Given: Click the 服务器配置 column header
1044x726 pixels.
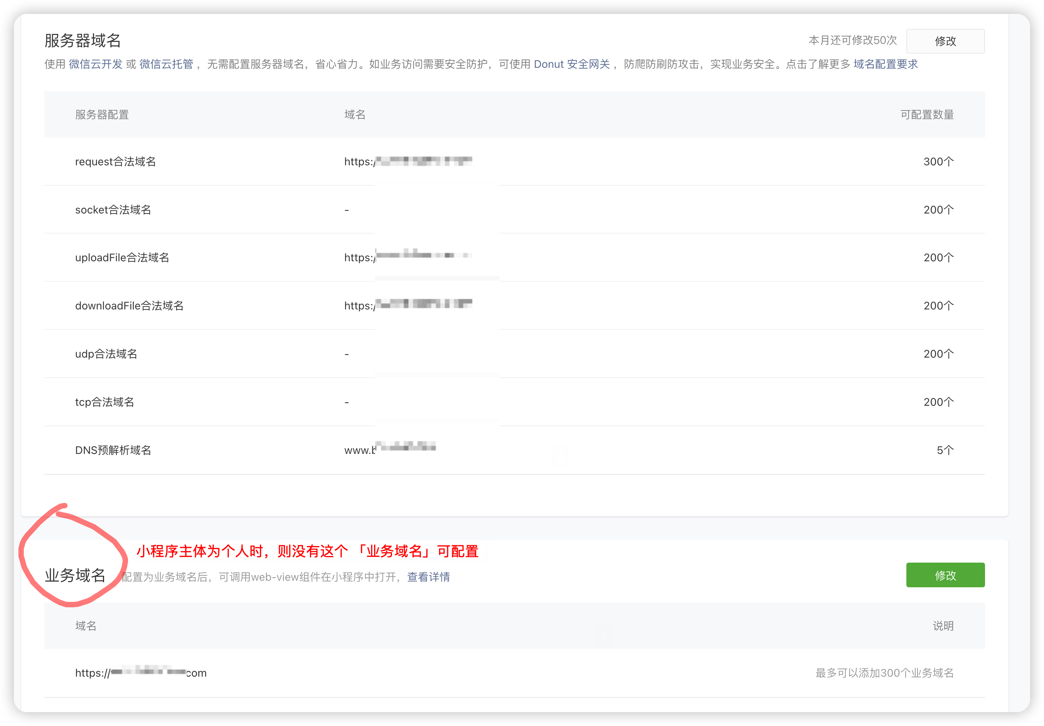Looking at the screenshot, I should [x=102, y=114].
